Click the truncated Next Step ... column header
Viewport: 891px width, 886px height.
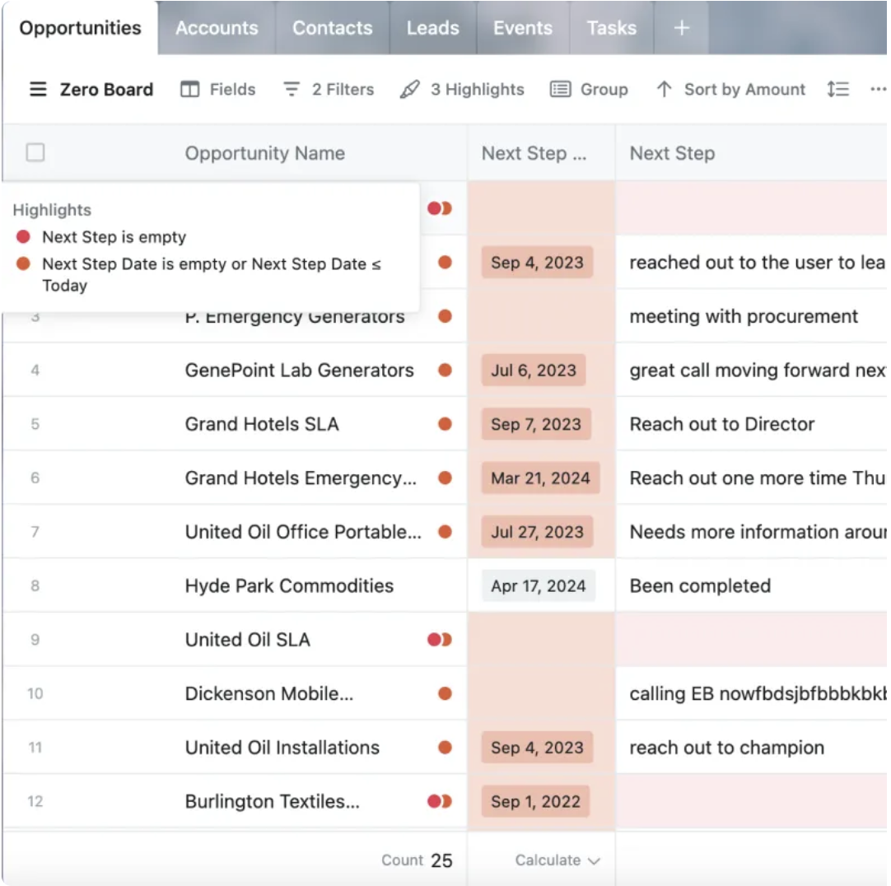[x=534, y=153]
